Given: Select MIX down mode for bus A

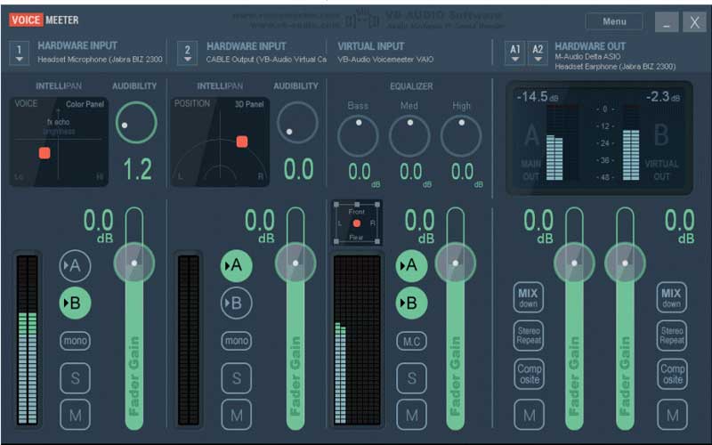Looking at the screenshot, I should [x=529, y=297].
